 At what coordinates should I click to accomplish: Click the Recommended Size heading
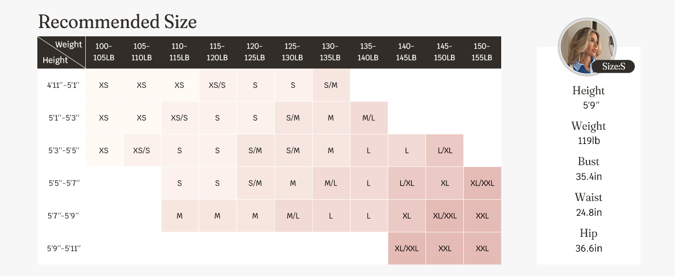click(x=117, y=22)
